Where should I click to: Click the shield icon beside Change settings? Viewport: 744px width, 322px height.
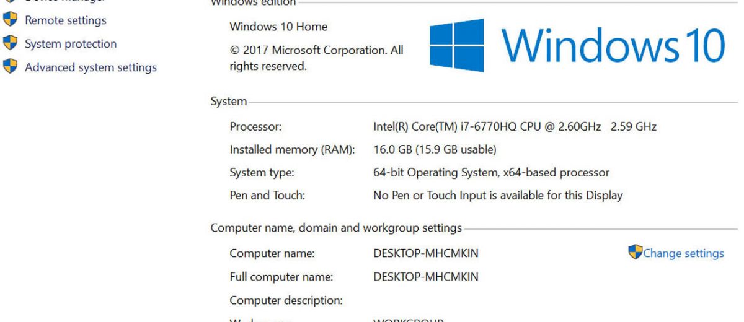click(635, 252)
